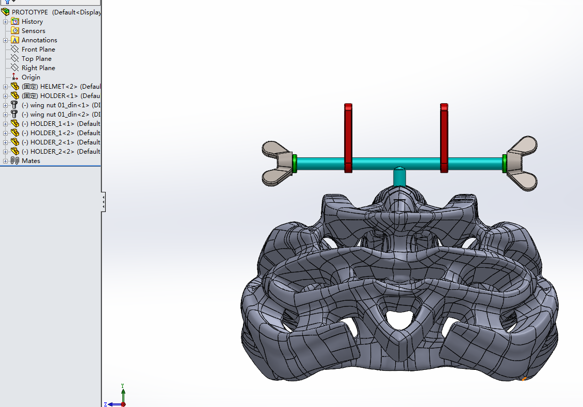Select the Front Plane icon

click(x=15, y=49)
